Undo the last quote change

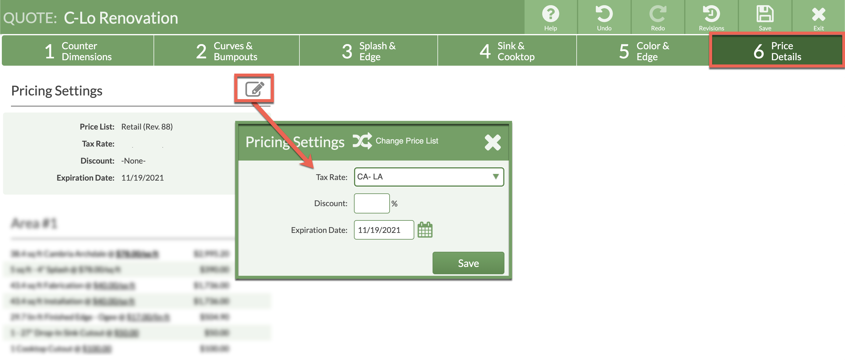[605, 16]
